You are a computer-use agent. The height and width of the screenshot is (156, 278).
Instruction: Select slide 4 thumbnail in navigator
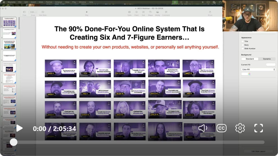(x=9, y=56)
